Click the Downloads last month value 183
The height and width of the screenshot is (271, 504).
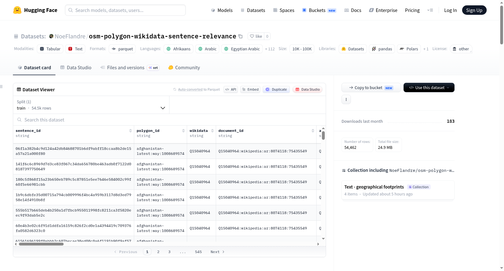[450, 121]
